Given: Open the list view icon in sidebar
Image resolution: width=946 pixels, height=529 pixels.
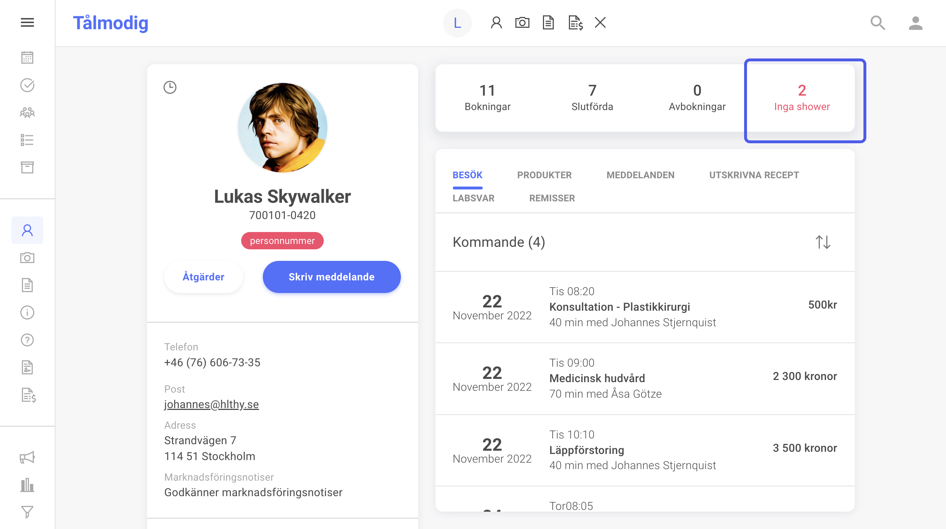Looking at the screenshot, I should [x=27, y=140].
